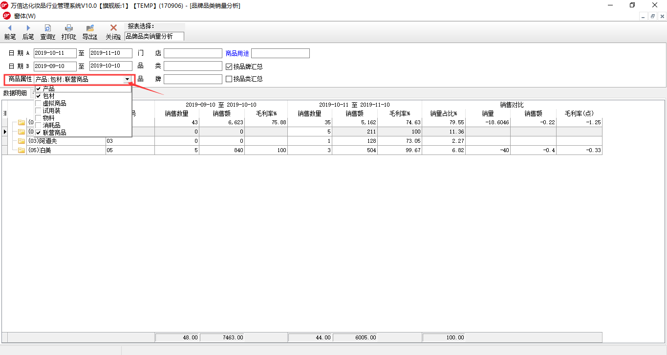Click the folder icon of 泊美 row
Viewport: 667px width, 355px height.
pos(22,151)
